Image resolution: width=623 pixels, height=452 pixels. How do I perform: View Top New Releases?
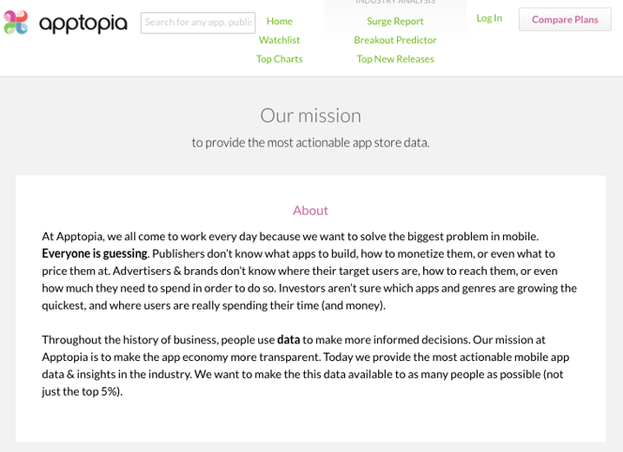tap(395, 58)
